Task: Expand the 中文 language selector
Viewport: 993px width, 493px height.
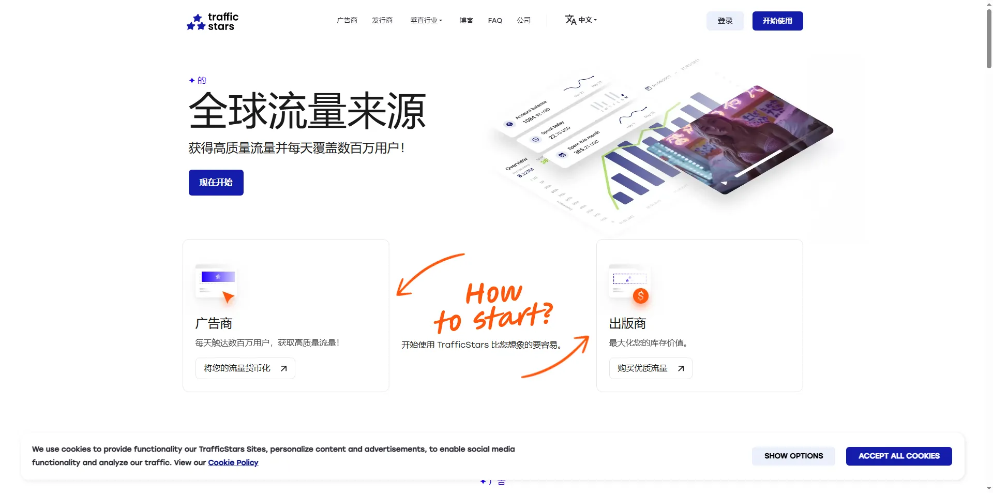Action: 581,20
